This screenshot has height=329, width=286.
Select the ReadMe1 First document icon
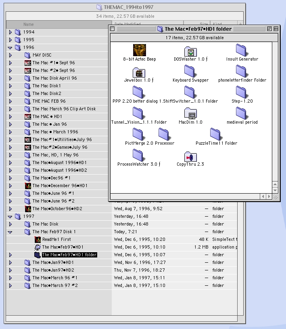coord(38,239)
